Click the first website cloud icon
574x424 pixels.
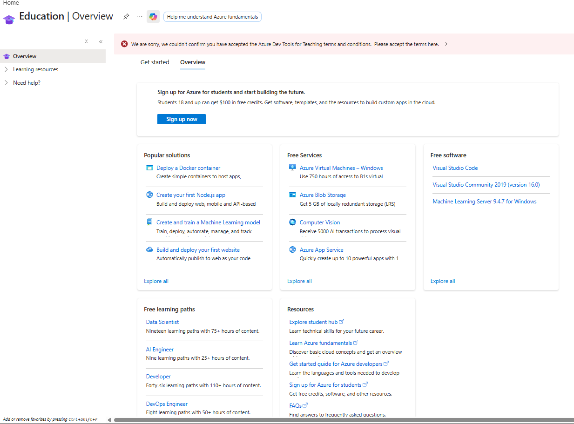(149, 249)
